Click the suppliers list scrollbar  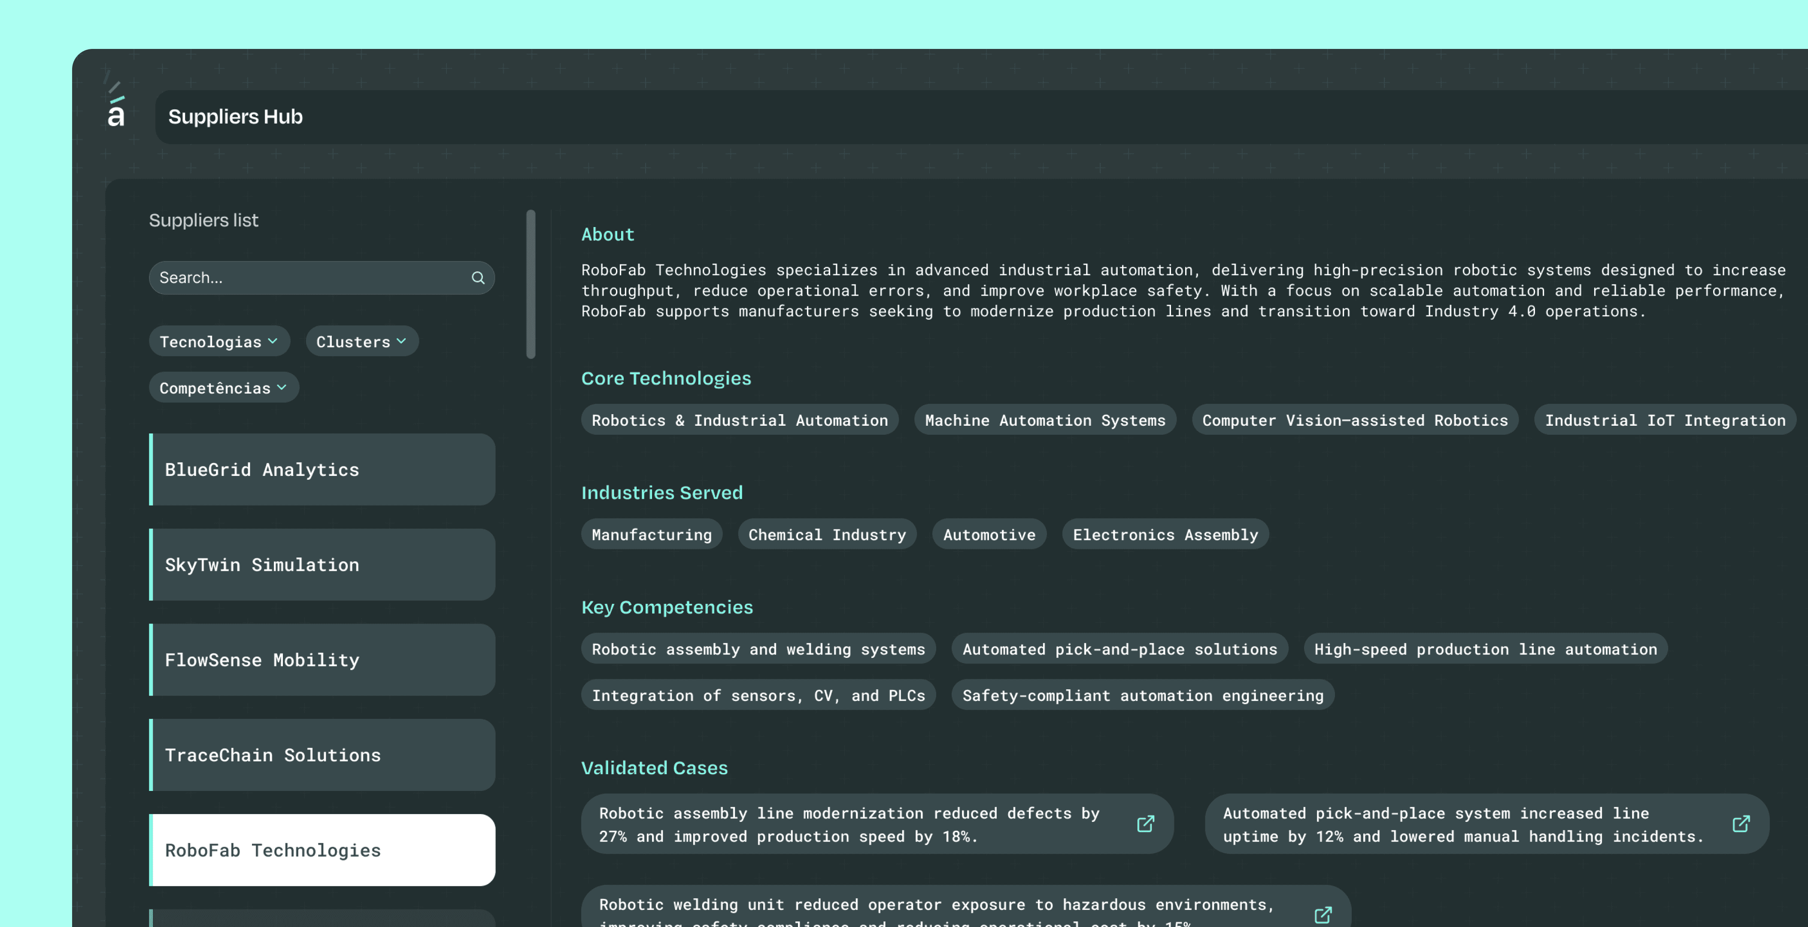531,284
